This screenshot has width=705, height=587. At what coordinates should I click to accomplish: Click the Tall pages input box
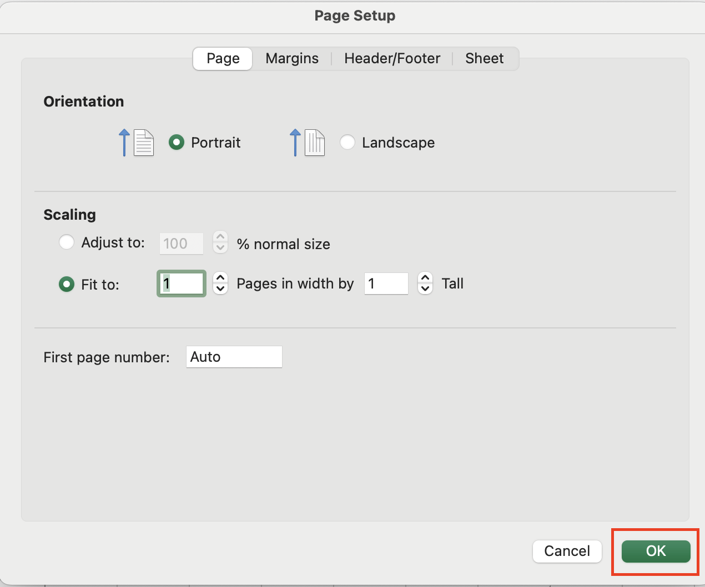click(386, 284)
